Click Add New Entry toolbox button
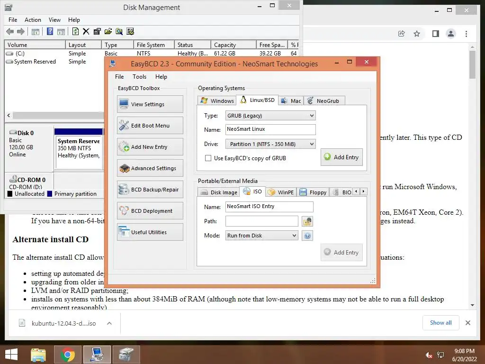Screen dimensions: 485x364 click(150, 147)
